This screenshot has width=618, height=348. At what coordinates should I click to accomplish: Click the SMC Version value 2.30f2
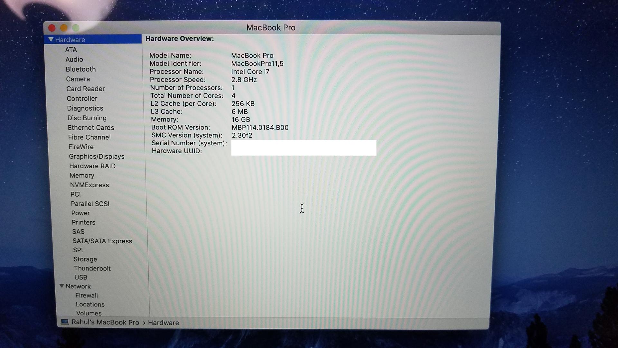coord(242,135)
